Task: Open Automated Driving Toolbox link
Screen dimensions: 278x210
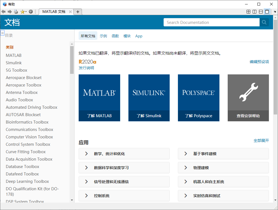Action: coord(32,107)
